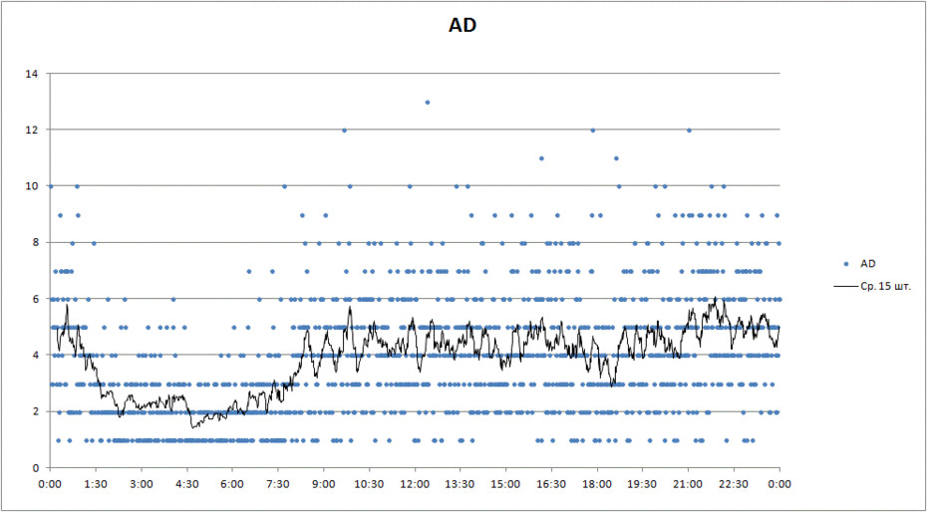Select y-axis label 12

(32, 129)
